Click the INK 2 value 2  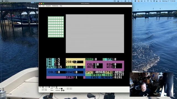click(59, 62)
